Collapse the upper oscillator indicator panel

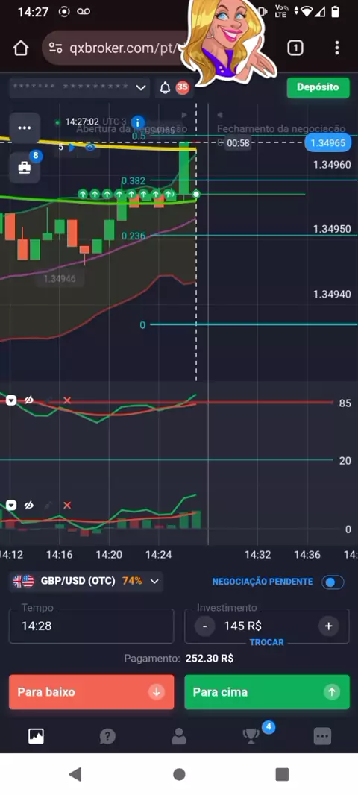[x=11, y=400]
